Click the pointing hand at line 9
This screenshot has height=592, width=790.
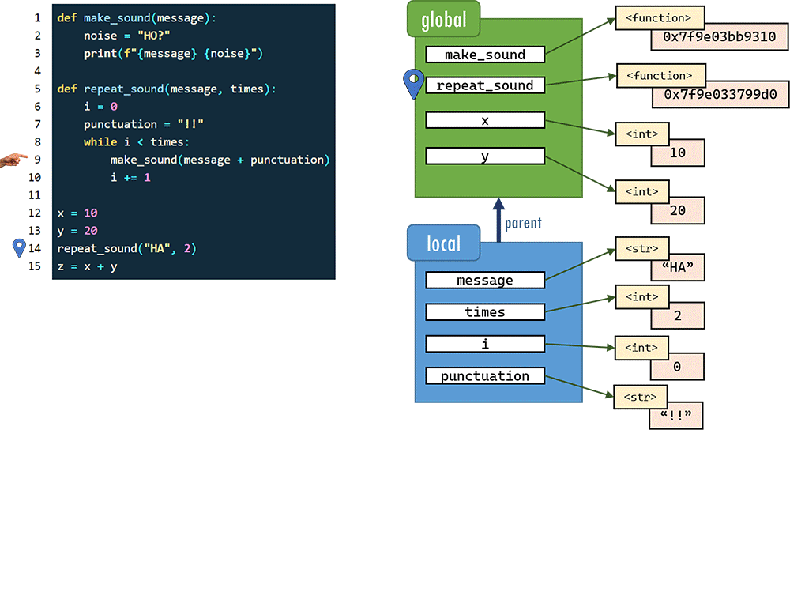[13, 160]
